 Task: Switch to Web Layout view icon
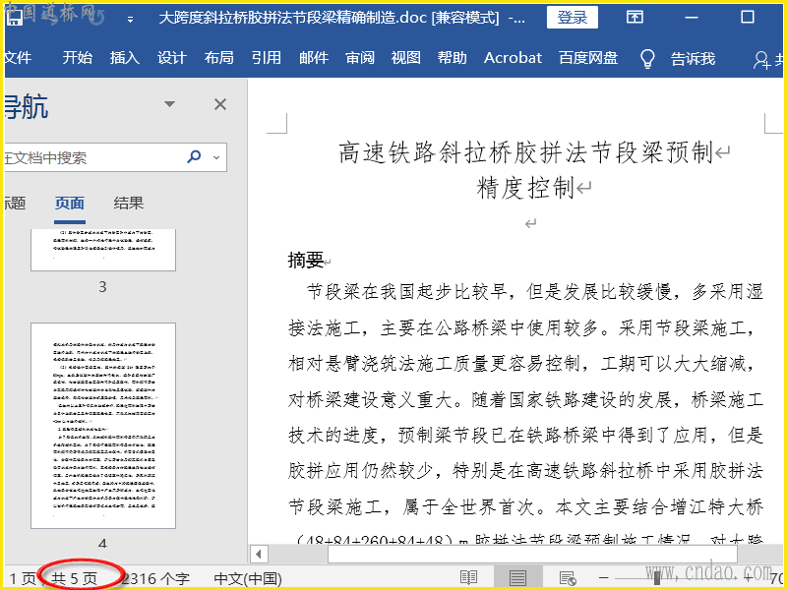tap(568, 578)
